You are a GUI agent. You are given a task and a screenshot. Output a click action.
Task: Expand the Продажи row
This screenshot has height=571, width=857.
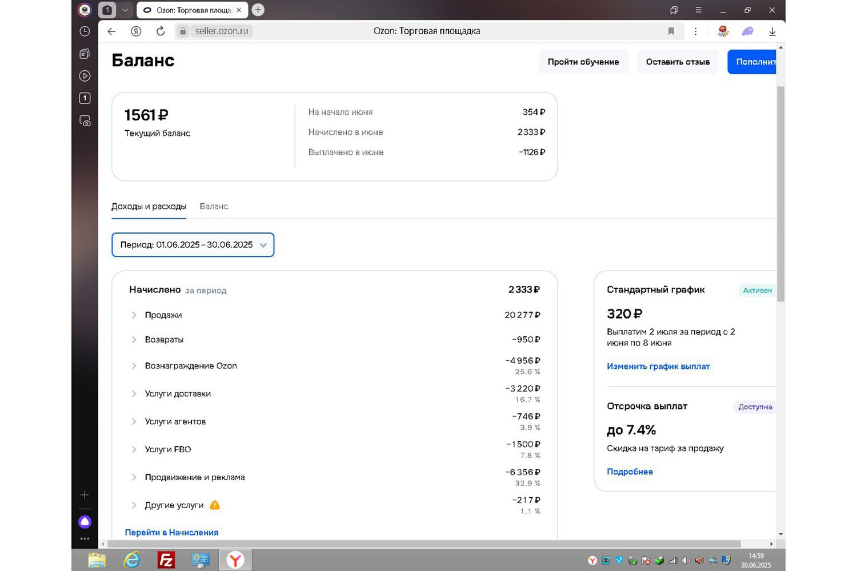point(134,315)
